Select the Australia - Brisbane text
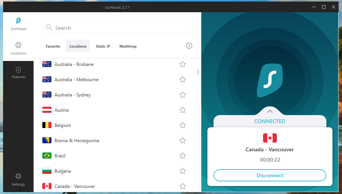This screenshot has height=194, width=342. coord(74,64)
